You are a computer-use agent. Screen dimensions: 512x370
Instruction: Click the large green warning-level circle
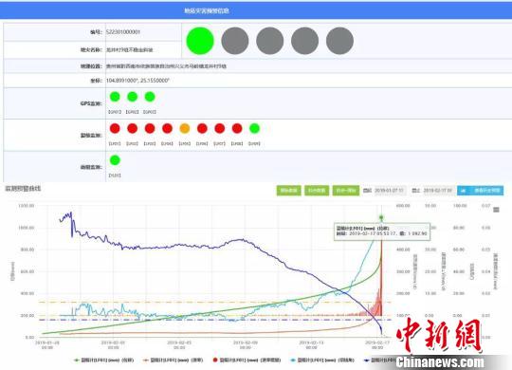coord(200,41)
